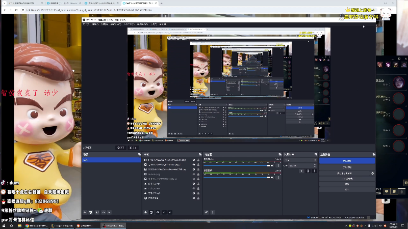The width and height of the screenshot is (408, 229).
Task: Click Start Recording button in Controls
Action: [x=347, y=167]
